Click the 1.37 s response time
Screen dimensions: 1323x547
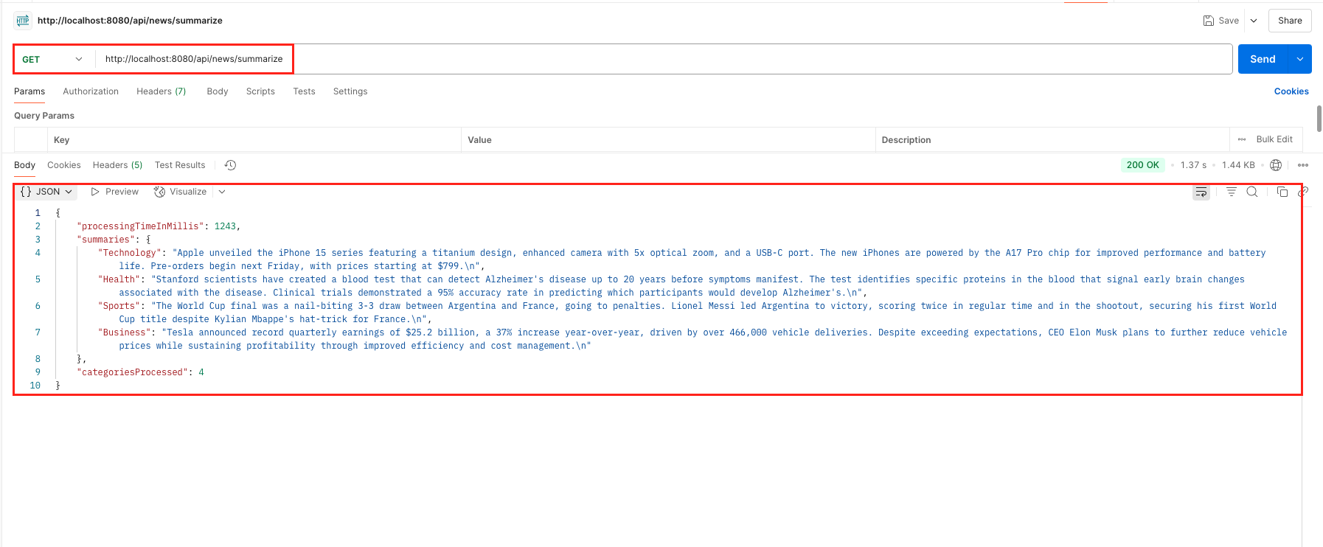1193,165
